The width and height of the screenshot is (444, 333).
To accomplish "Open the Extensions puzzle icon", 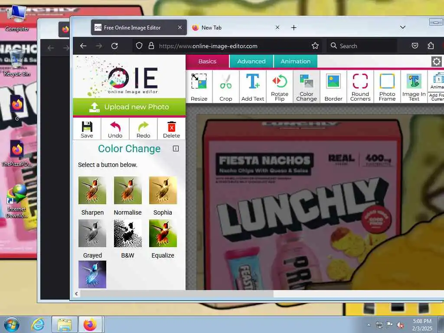I will (x=431, y=46).
